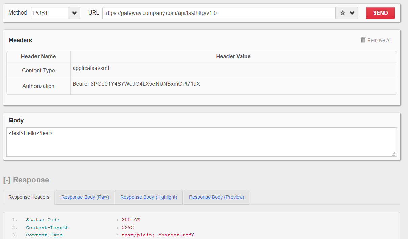Collapse the Response section using the [-] control

tap(8, 180)
